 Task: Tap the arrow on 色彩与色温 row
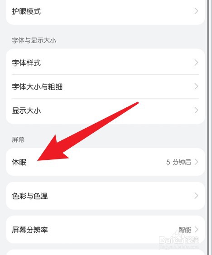[197, 196]
